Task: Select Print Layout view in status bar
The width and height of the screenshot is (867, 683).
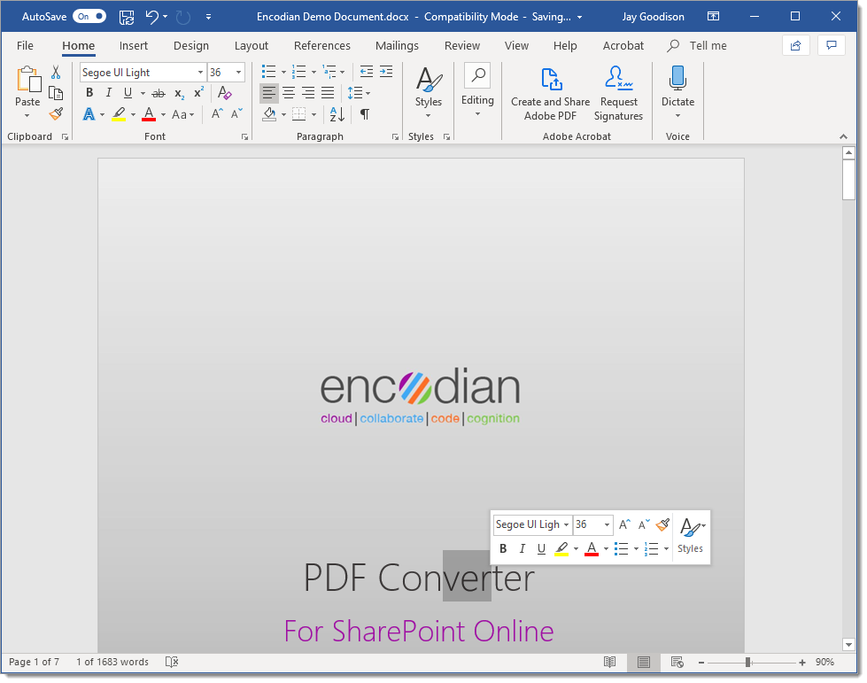Action: (x=643, y=662)
